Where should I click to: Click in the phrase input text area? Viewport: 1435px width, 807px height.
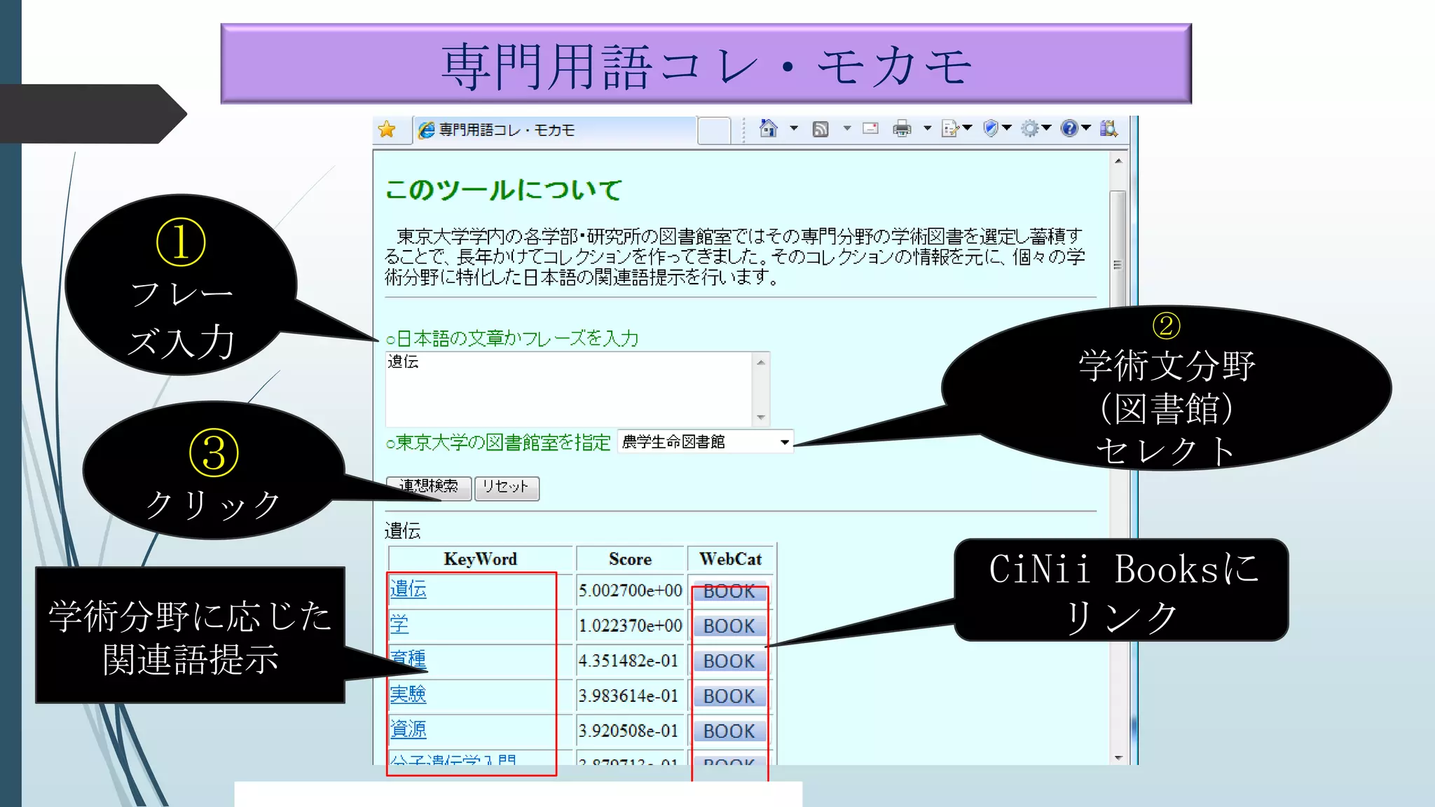click(x=569, y=388)
